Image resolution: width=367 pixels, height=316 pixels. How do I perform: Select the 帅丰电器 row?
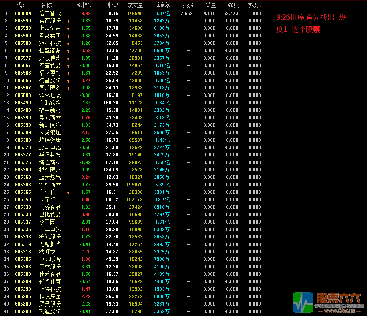pyautogui.click(x=132, y=229)
